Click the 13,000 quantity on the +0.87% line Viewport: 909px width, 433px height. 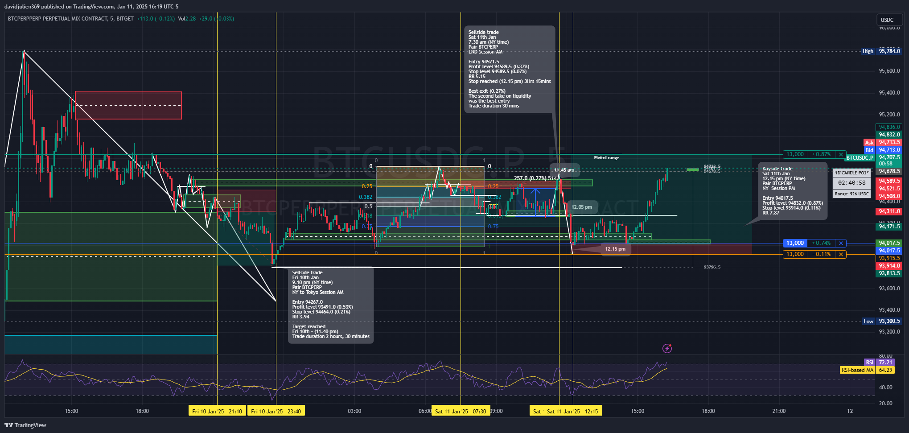click(795, 154)
